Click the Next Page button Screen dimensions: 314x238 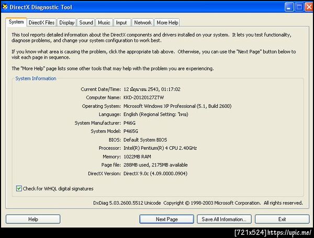tap(166, 219)
